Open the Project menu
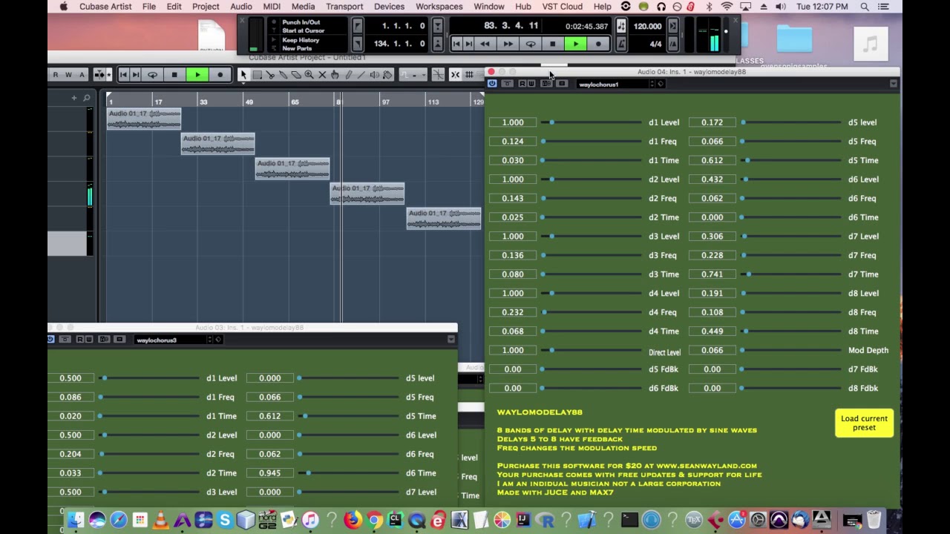Image resolution: width=950 pixels, height=534 pixels. pyautogui.click(x=206, y=7)
